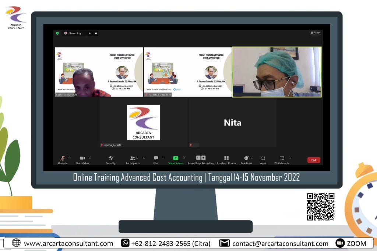Image resolution: width=377 pixels, height=251 pixels.
Task: Open the View layout menu
Action: pyautogui.click(x=315, y=33)
